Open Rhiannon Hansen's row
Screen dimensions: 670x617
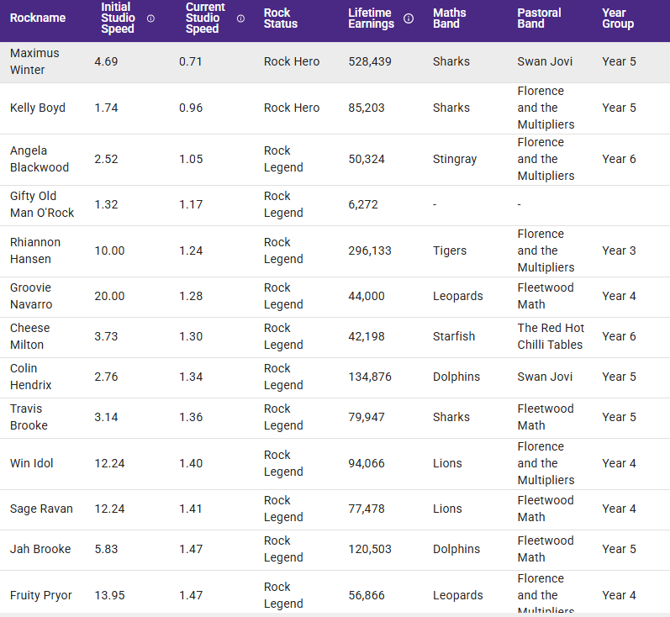[35, 250]
